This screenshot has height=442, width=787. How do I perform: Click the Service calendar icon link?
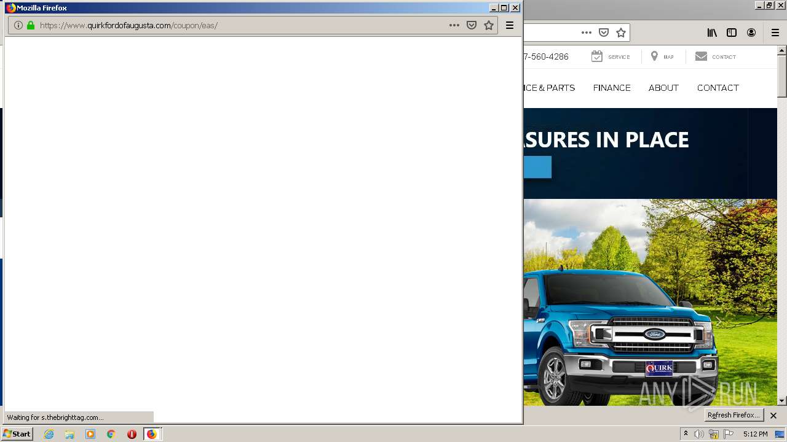611,56
